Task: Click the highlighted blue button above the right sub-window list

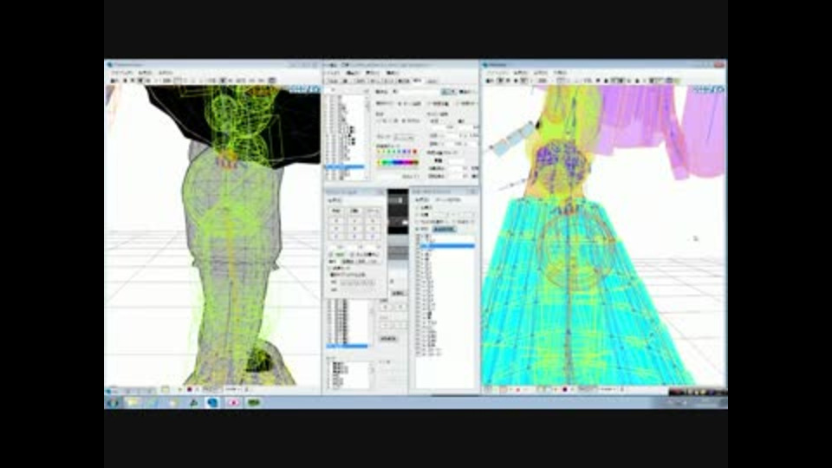Action: coord(444,229)
